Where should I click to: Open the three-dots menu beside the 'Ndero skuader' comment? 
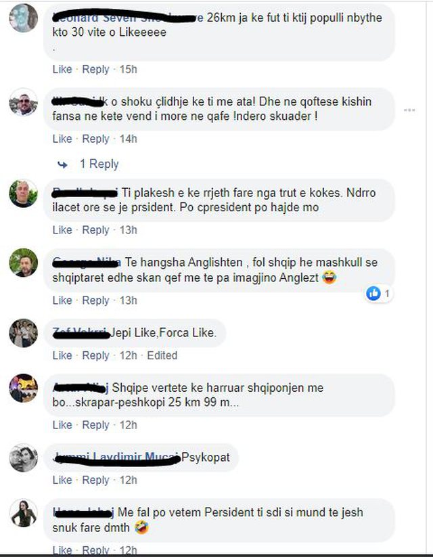409,110
